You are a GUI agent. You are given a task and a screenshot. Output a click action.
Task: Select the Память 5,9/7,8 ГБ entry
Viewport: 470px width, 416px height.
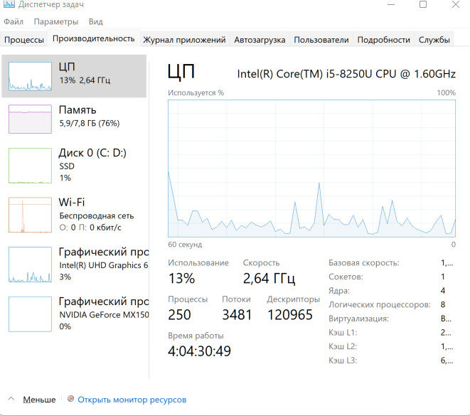point(74,119)
